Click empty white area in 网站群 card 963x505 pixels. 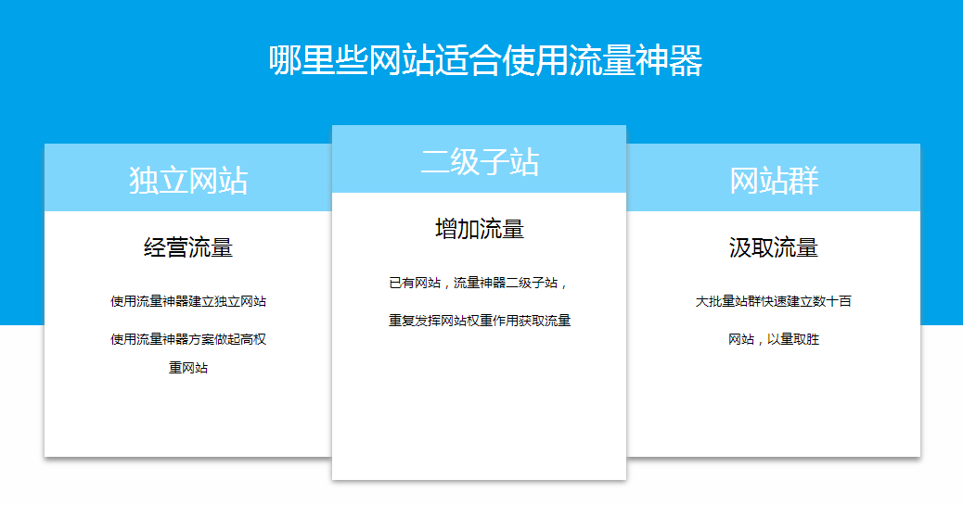click(x=774, y=408)
